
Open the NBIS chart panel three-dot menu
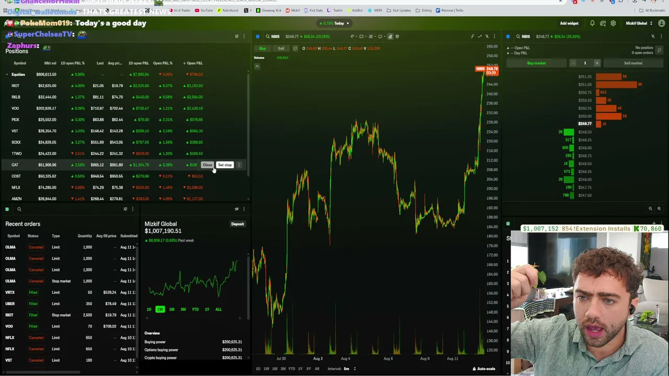494,37
